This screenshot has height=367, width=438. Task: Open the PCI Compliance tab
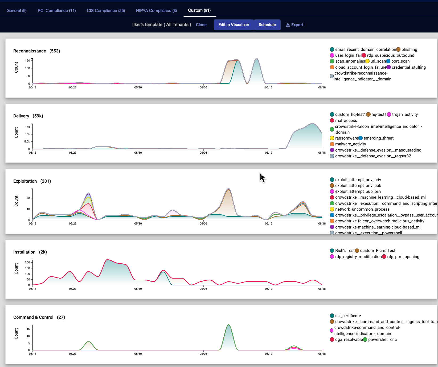point(57,10)
